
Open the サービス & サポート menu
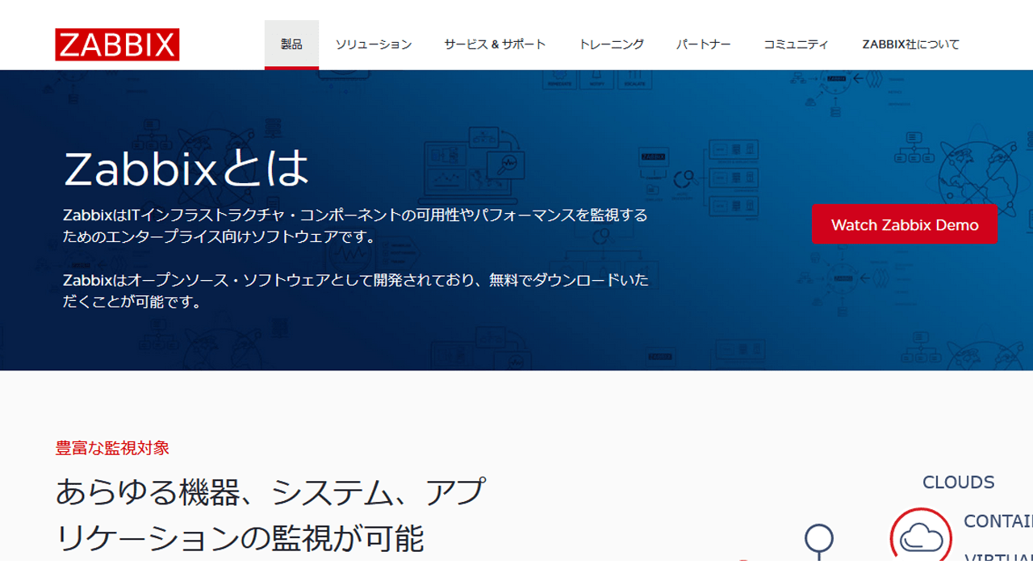pos(495,44)
